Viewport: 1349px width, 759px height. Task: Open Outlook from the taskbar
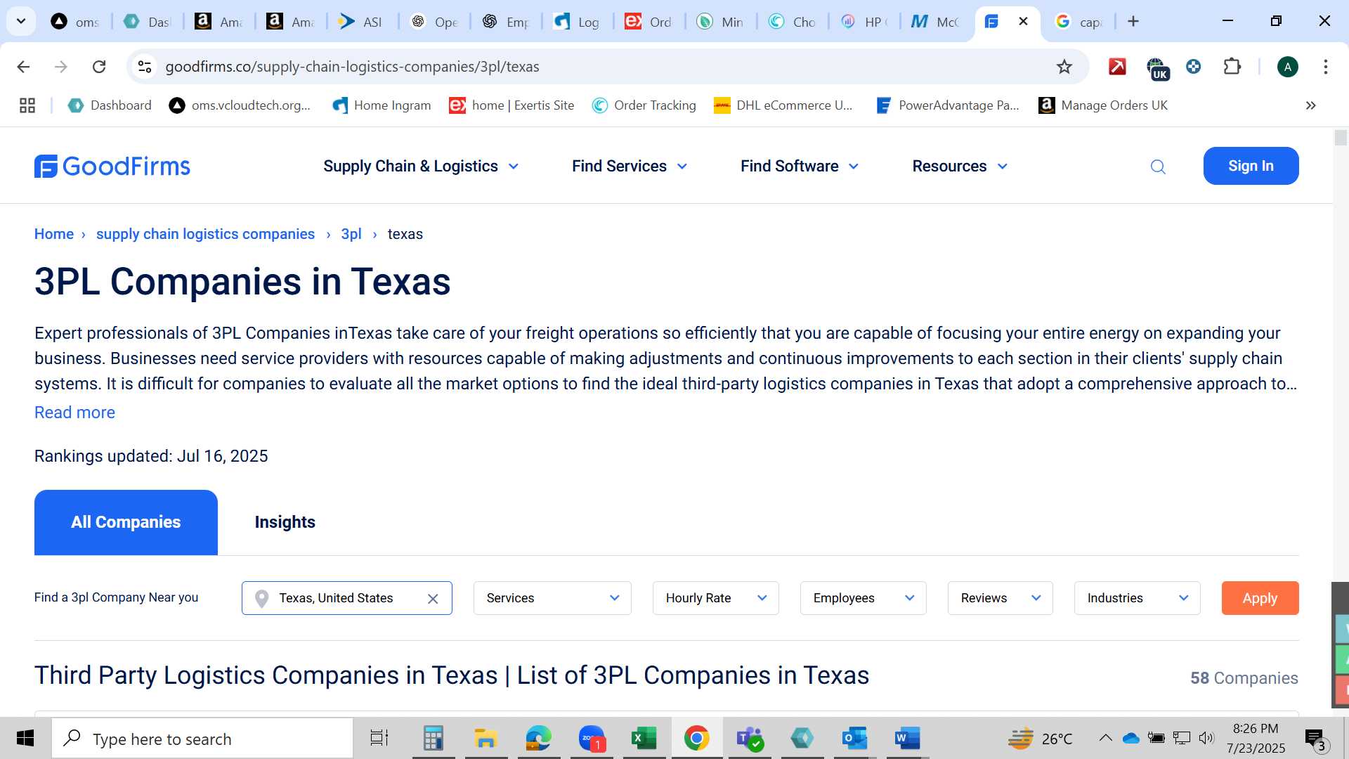coord(855,738)
